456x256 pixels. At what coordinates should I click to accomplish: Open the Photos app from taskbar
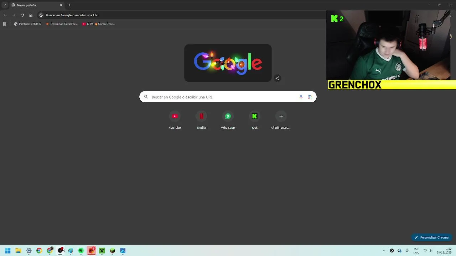(123, 251)
